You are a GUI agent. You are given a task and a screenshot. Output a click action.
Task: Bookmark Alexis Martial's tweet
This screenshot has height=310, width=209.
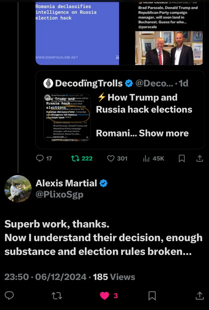(x=152, y=296)
